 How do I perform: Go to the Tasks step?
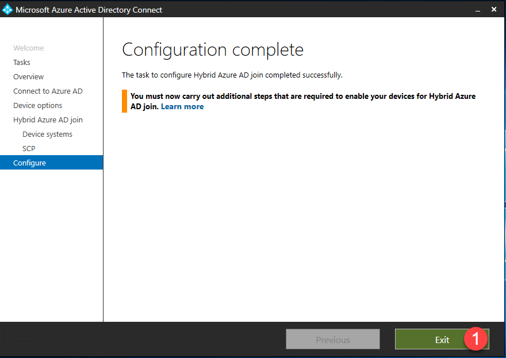click(x=22, y=63)
